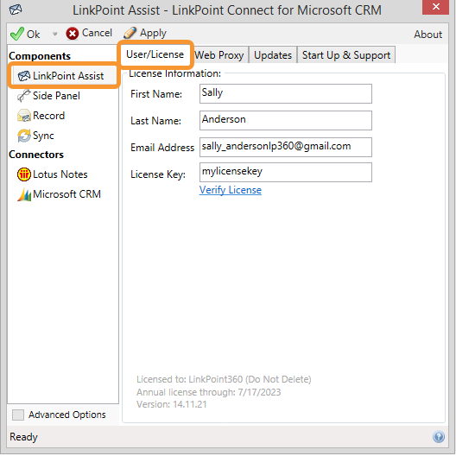
Task: Switch to the Updates tab
Action: pyautogui.click(x=273, y=55)
